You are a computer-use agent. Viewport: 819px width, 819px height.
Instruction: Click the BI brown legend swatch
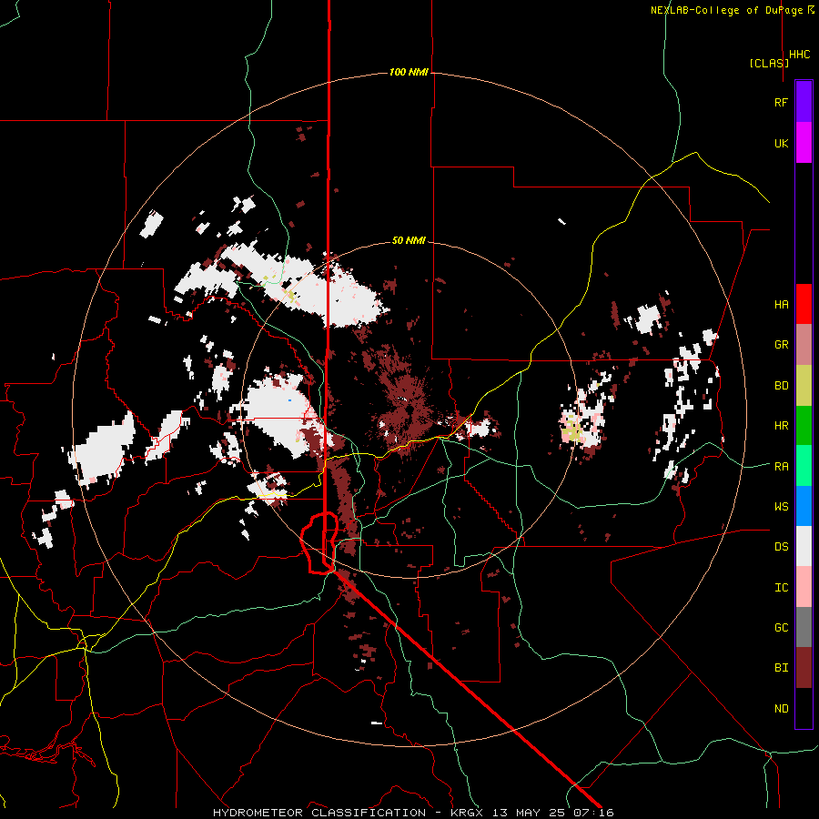point(804,668)
